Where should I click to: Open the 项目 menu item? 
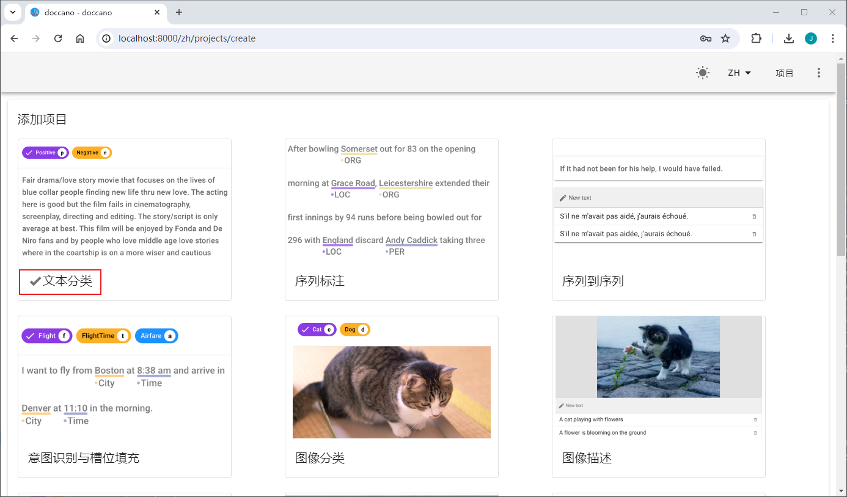[x=785, y=73]
